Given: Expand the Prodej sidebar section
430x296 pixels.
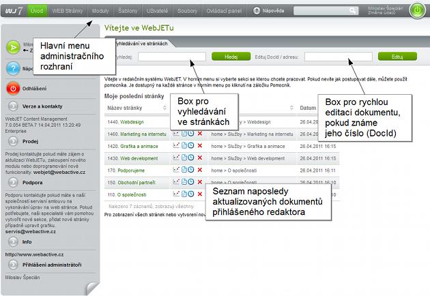Looking at the screenshot, I should coord(13,141).
